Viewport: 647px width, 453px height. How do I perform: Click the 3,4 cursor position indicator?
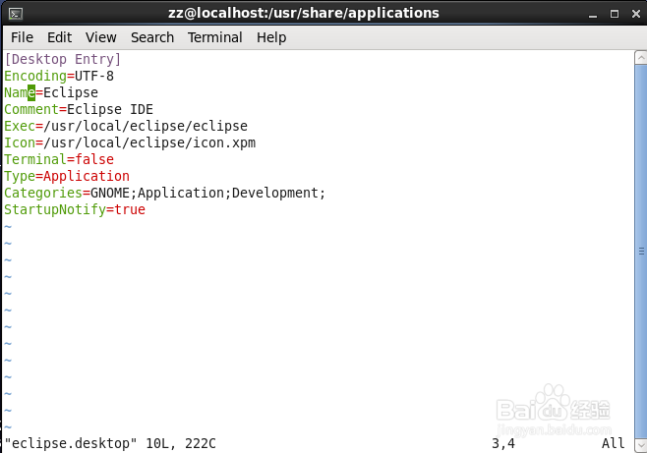503,444
